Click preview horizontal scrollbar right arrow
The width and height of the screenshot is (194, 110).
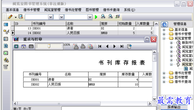coord(150,104)
